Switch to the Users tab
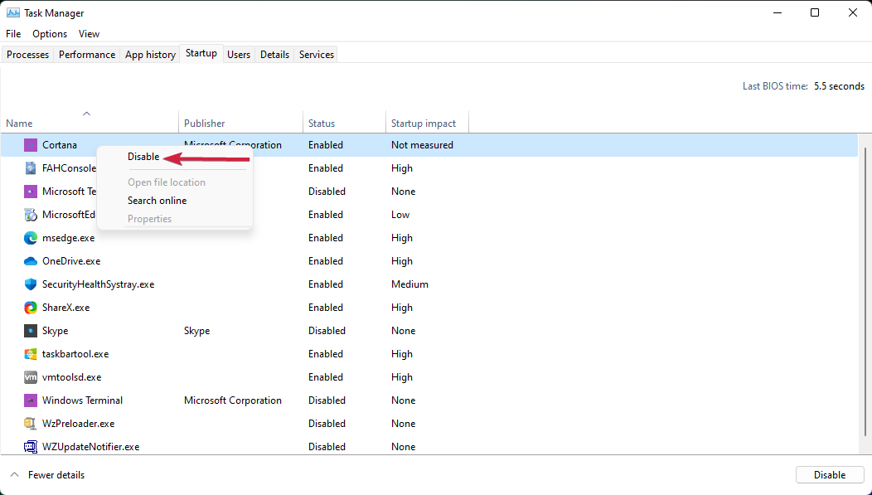Screen dimensions: 872x495 239,55
